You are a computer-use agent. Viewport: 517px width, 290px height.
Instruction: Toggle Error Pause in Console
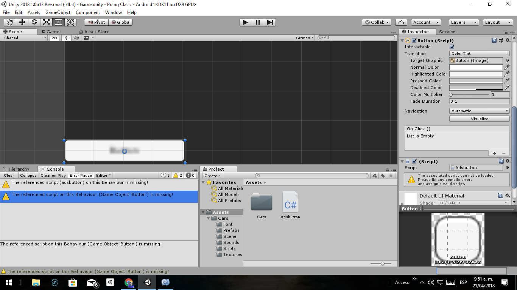click(81, 175)
